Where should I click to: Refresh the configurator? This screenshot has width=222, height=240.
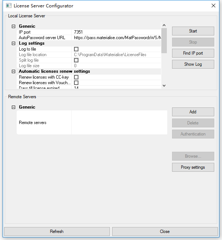[x=57, y=232]
